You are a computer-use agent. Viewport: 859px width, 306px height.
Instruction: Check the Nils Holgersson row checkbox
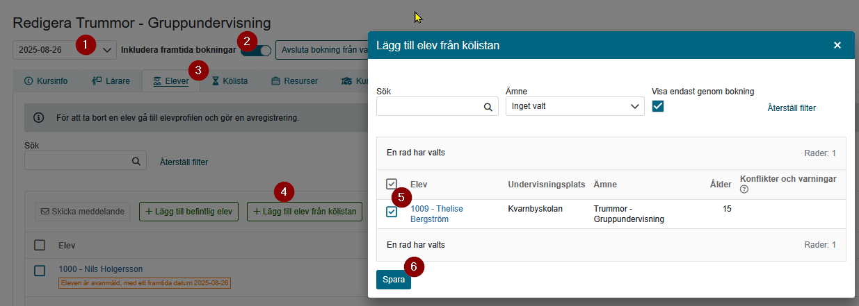click(x=40, y=270)
